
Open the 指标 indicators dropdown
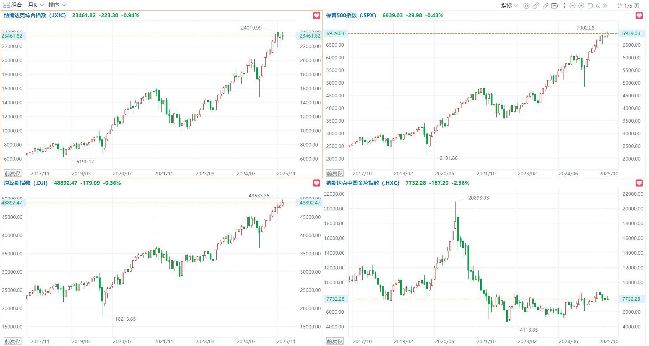pos(509,6)
